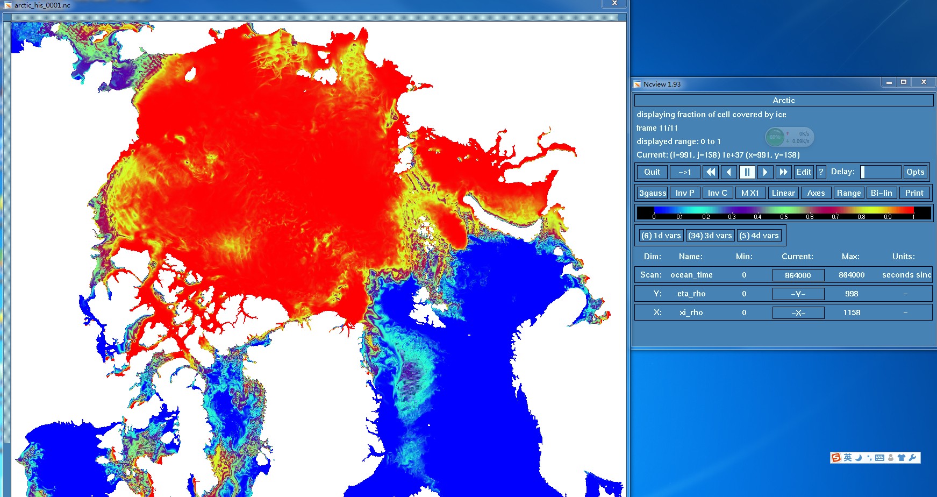The image size is (937, 497).
Task: Toggle Inv C to invert colors
Action: click(x=717, y=193)
